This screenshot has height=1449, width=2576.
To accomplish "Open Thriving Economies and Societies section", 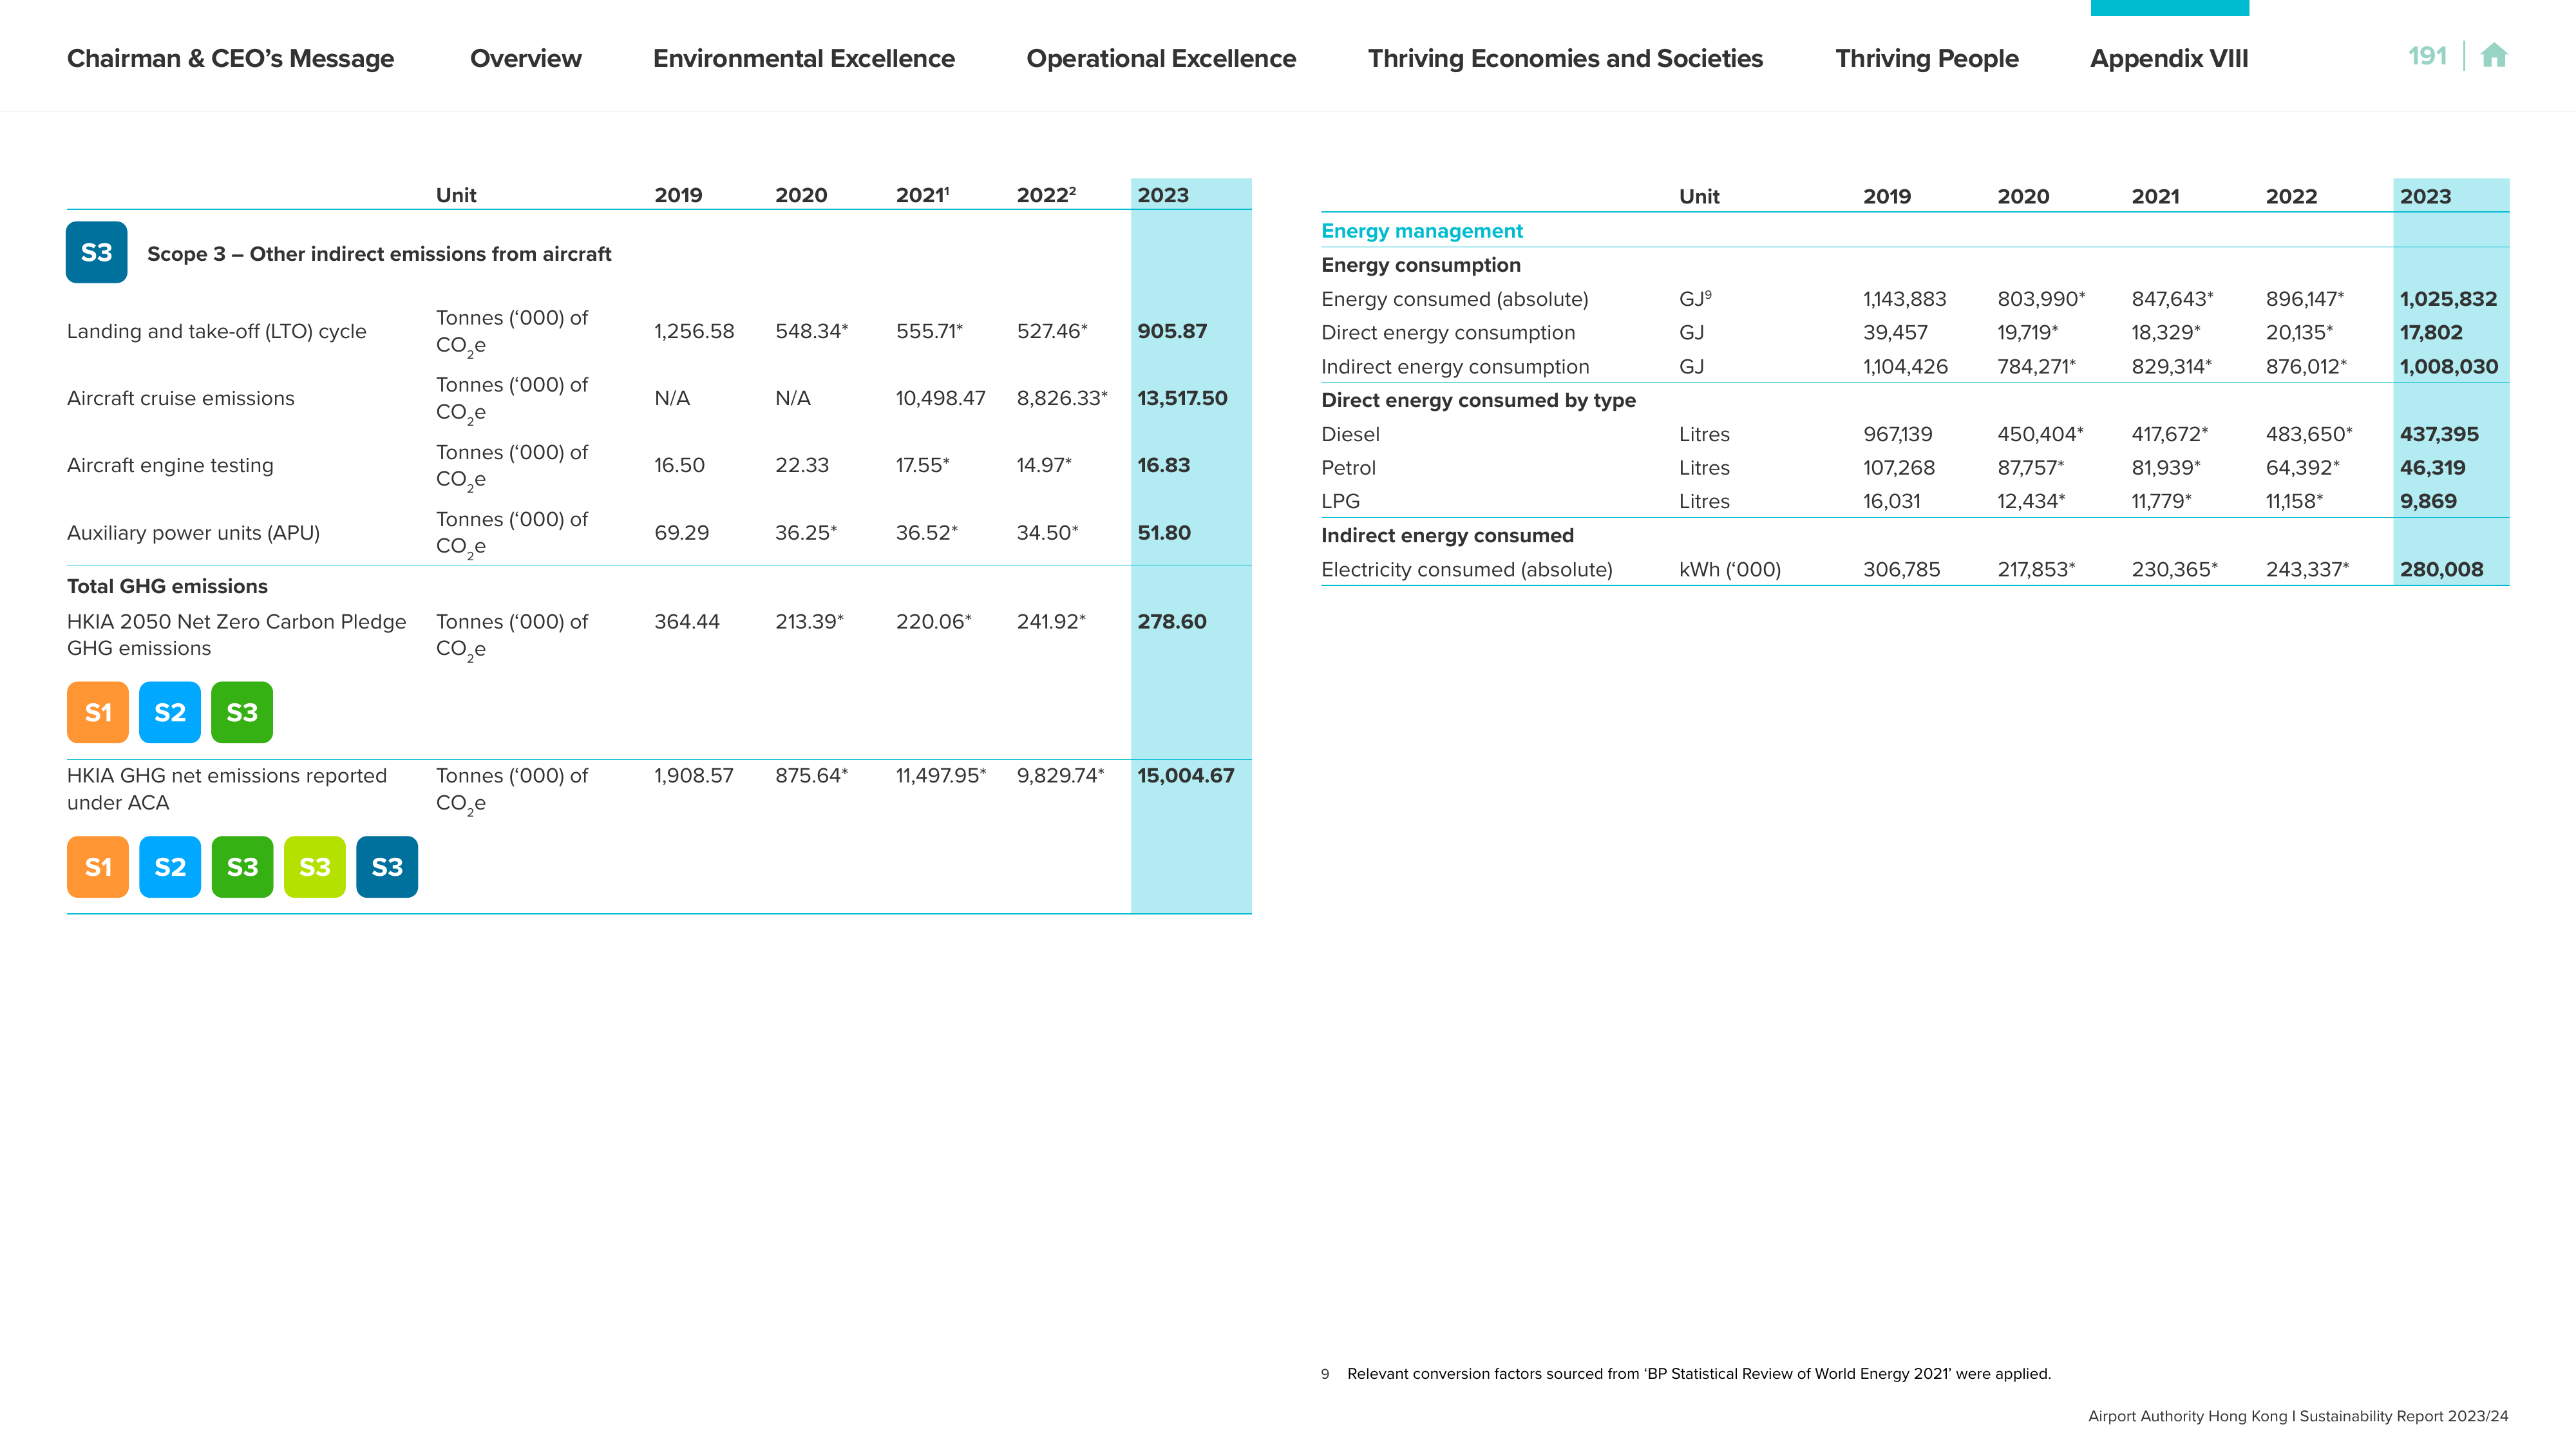I will pos(1566,59).
